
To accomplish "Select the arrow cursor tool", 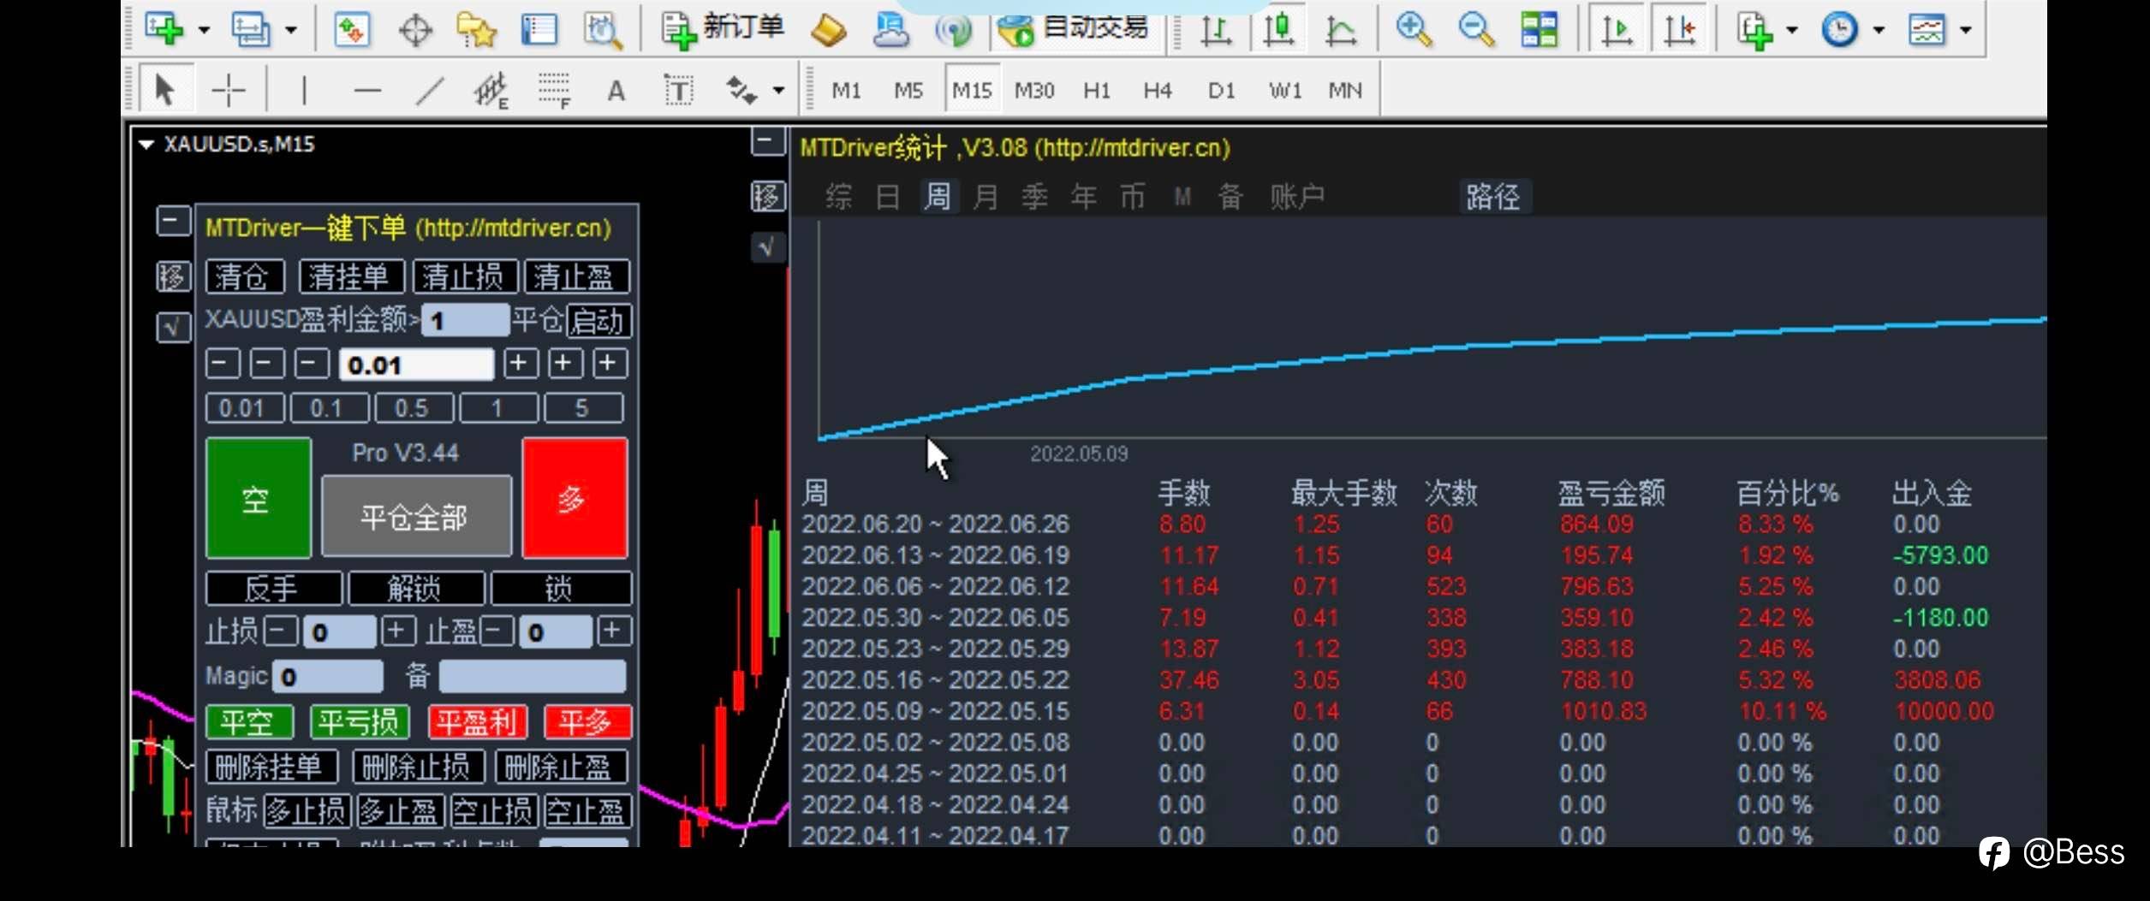I will [164, 89].
